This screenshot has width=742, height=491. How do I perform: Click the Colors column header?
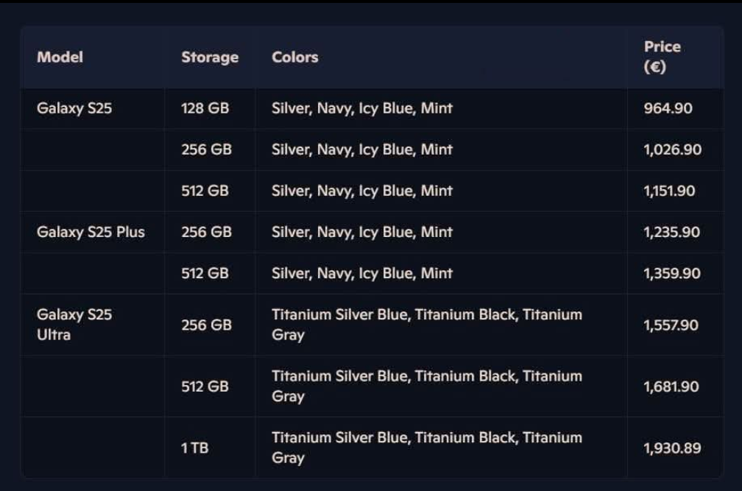(294, 57)
